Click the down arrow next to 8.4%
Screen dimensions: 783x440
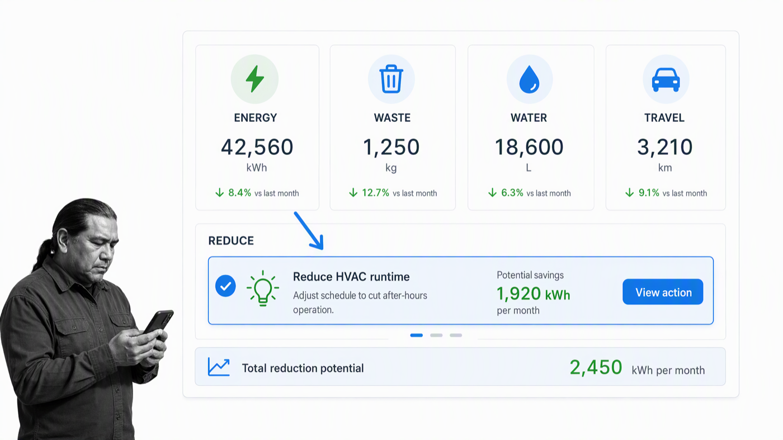pyautogui.click(x=219, y=193)
